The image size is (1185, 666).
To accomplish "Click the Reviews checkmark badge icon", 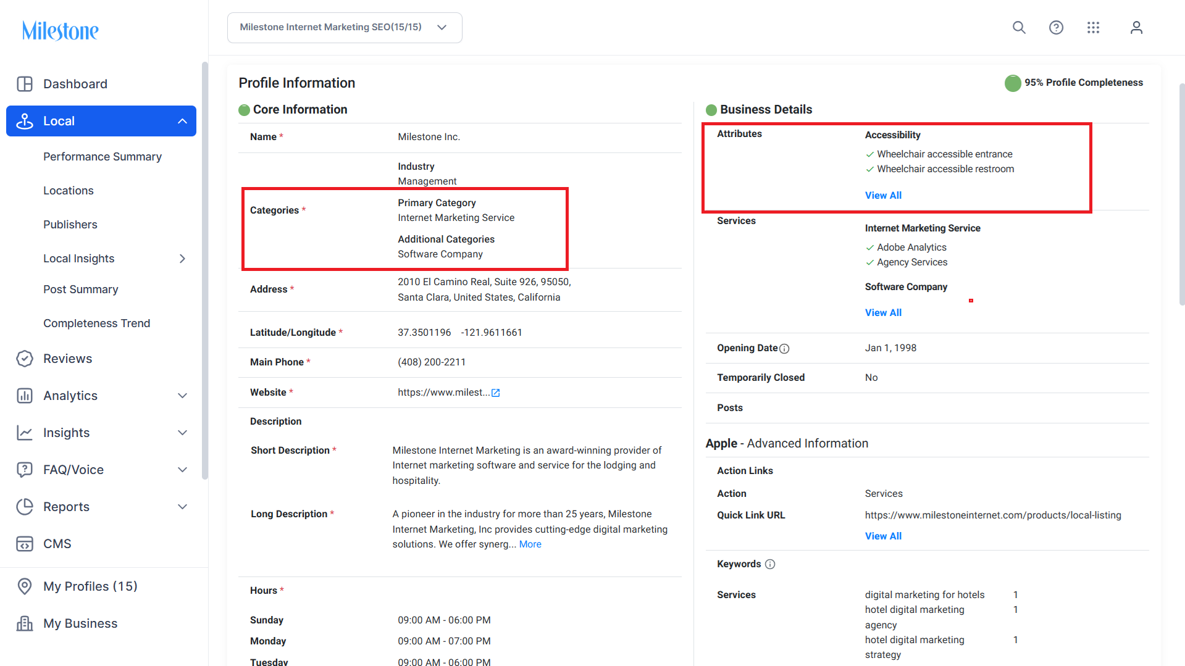I will [25, 359].
